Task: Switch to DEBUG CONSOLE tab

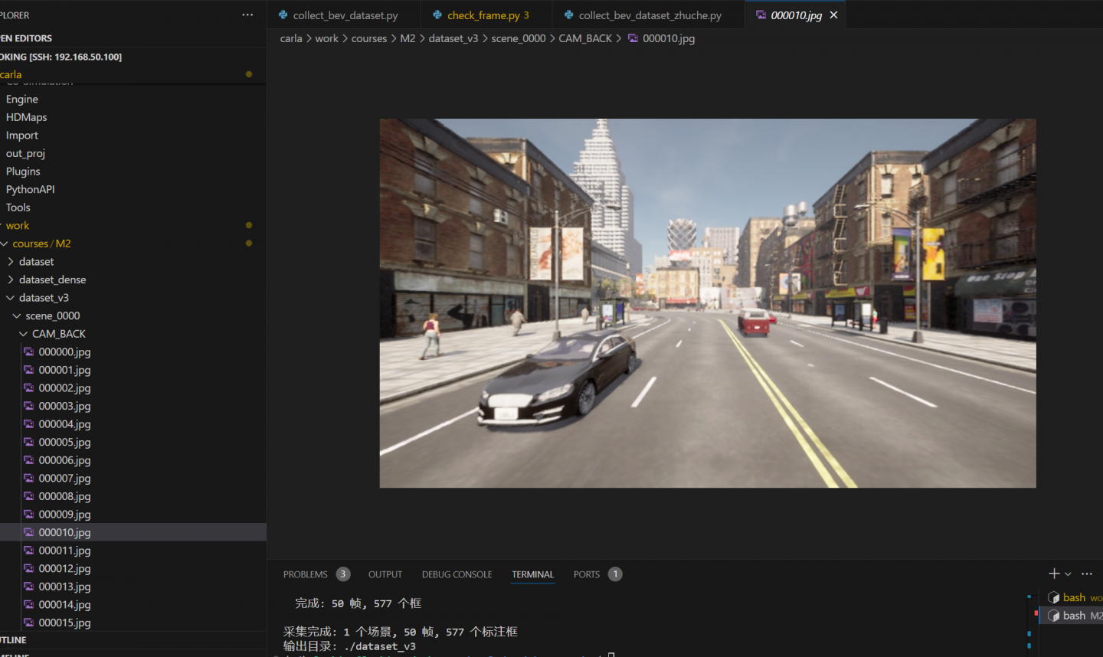Action: [457, 574]
